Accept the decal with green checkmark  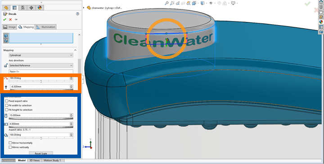click(x=5, y=20)
